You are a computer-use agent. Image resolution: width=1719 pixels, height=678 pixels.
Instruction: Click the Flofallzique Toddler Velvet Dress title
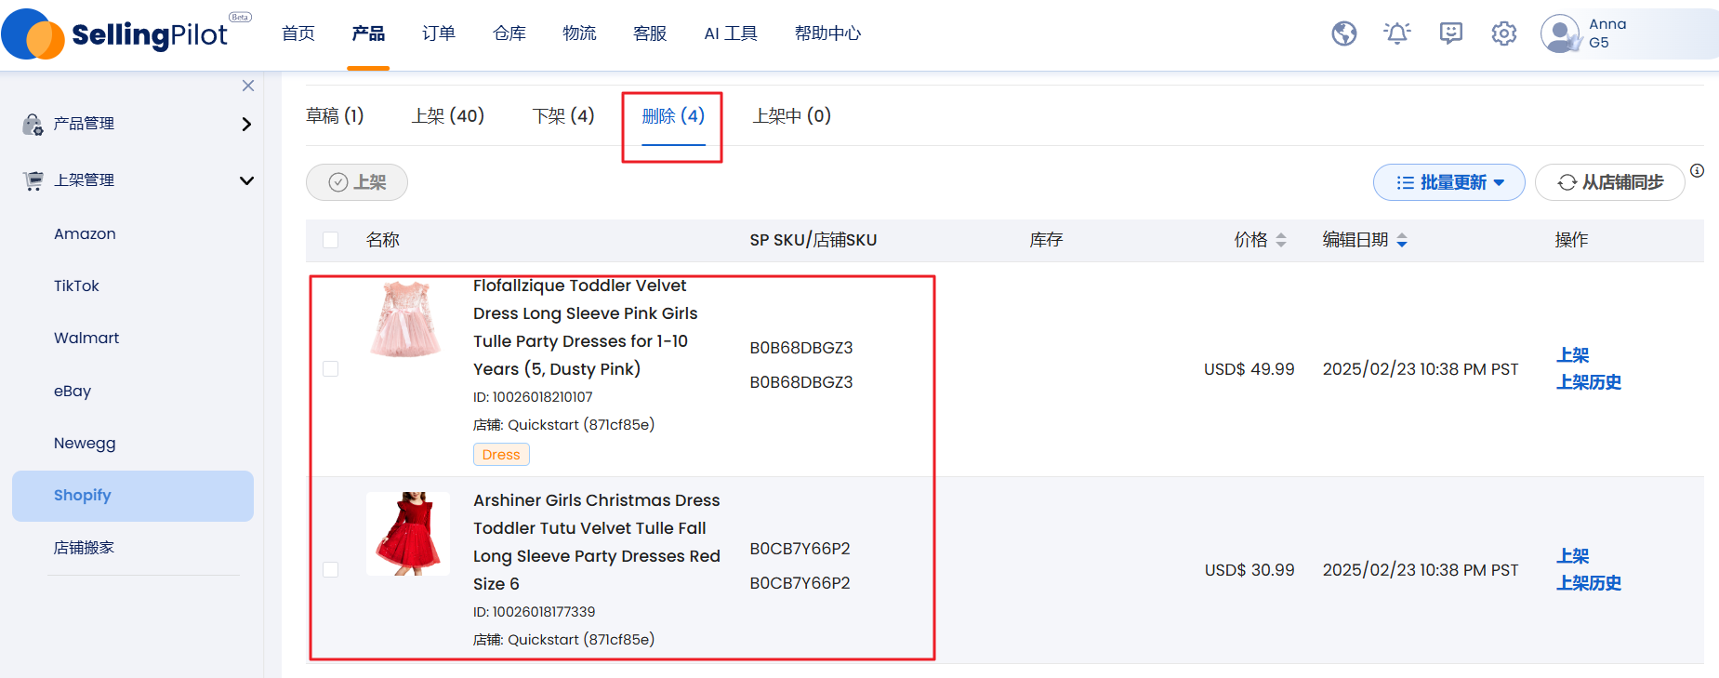coord(585,327)
